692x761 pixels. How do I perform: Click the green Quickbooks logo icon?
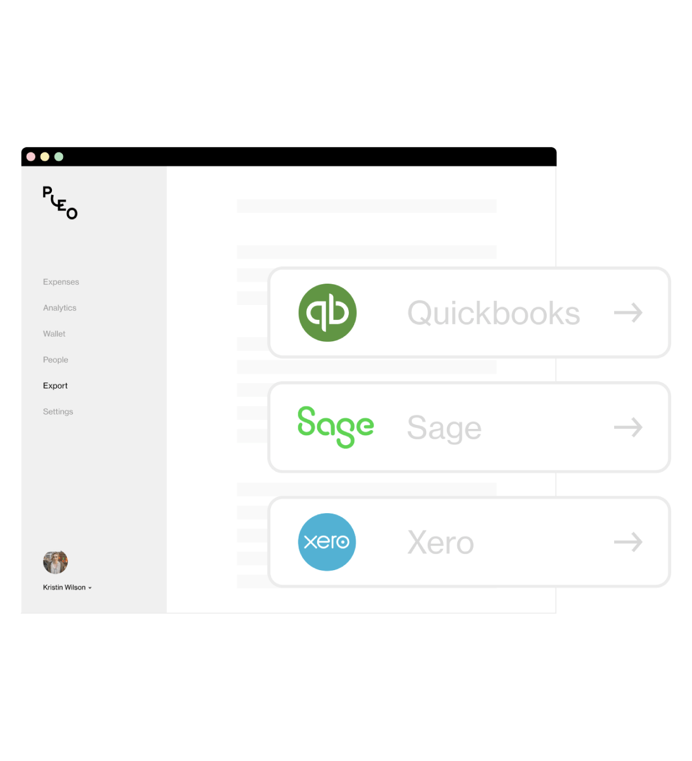point(328,312)
